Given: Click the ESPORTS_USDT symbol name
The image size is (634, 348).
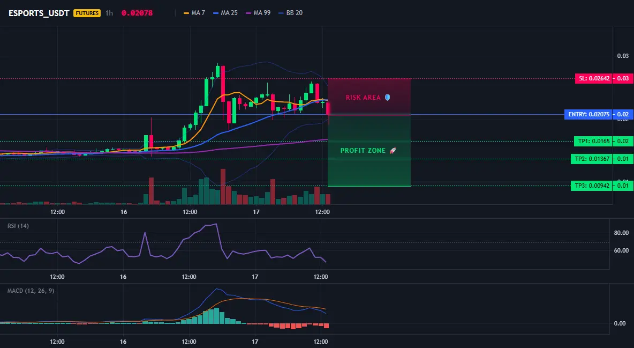Looking at the screenshot, I should point(39,13).
